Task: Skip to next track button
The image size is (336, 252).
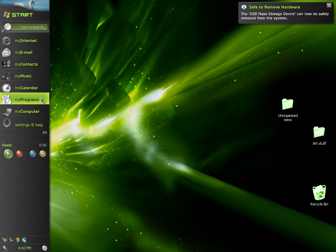Action: click(x=43, y=154)
